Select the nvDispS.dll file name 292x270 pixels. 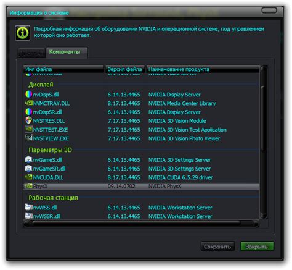coord(46,95)
